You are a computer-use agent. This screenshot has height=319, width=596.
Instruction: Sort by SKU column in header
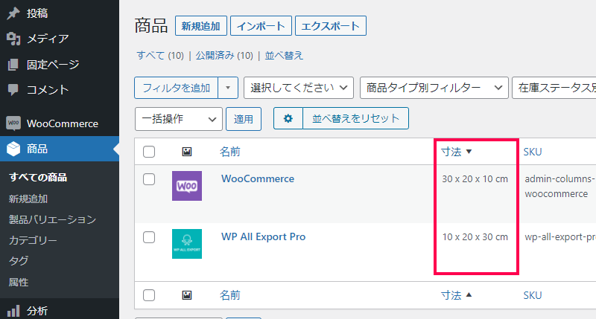pos(533,152)
